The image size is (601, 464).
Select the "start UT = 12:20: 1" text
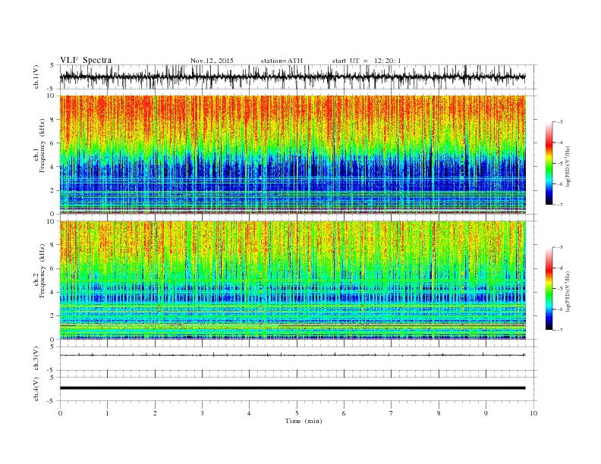[x=366, y=61]
